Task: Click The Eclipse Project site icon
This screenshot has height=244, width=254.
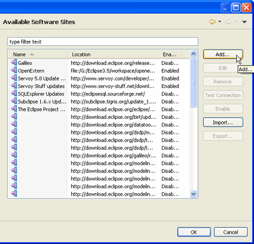Action: pos(14,109)
